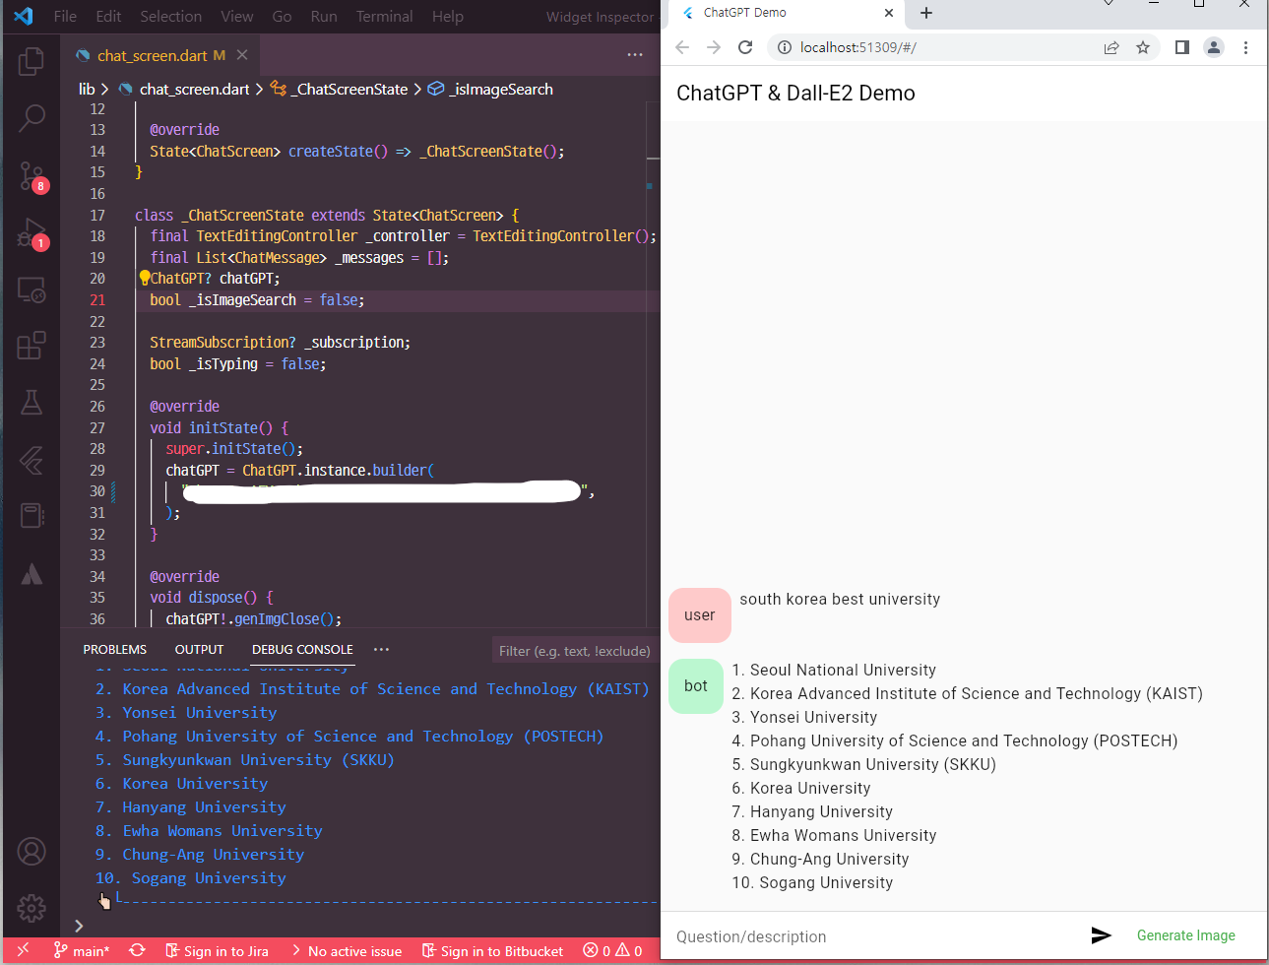Click the Synchronize Changes icon in status bar
Screen dimensions: 1269x965
(137, 950)
